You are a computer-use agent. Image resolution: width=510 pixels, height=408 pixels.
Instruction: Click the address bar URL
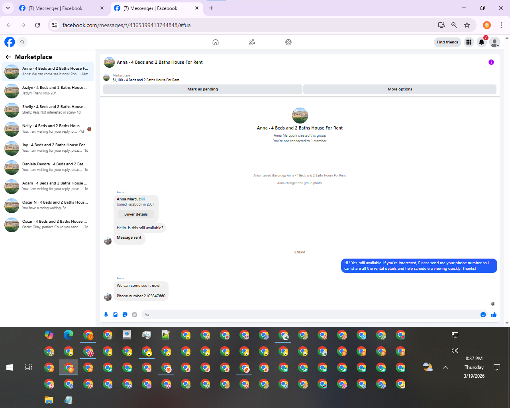[x=127, y=25]
